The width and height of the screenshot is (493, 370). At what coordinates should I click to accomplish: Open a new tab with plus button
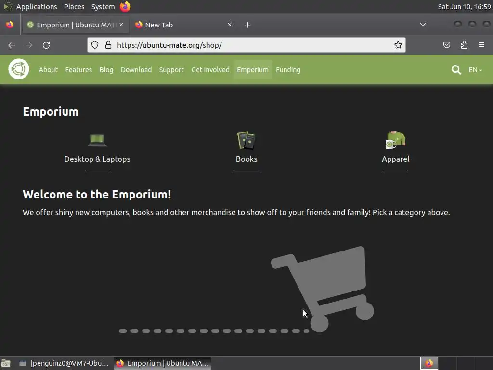pyautogui.click(x=248, y=25)
